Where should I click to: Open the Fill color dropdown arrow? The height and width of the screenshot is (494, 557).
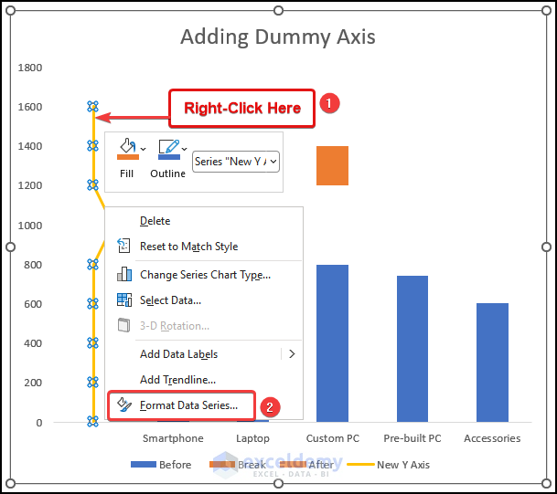(x=144, y=149)
